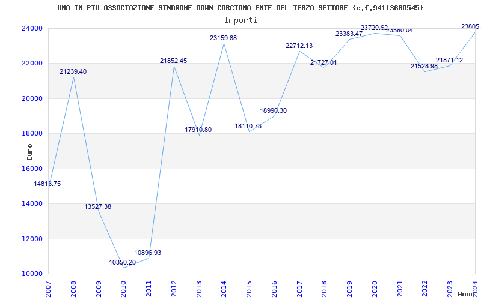Click the 16000 Euro axis value
The height and width of the screenshot is (300, 481).
[32, 169]
